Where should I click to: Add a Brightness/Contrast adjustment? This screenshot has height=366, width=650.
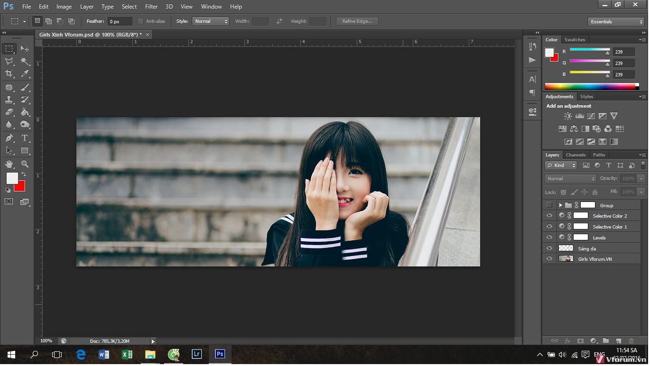click(x=568, y=116)
